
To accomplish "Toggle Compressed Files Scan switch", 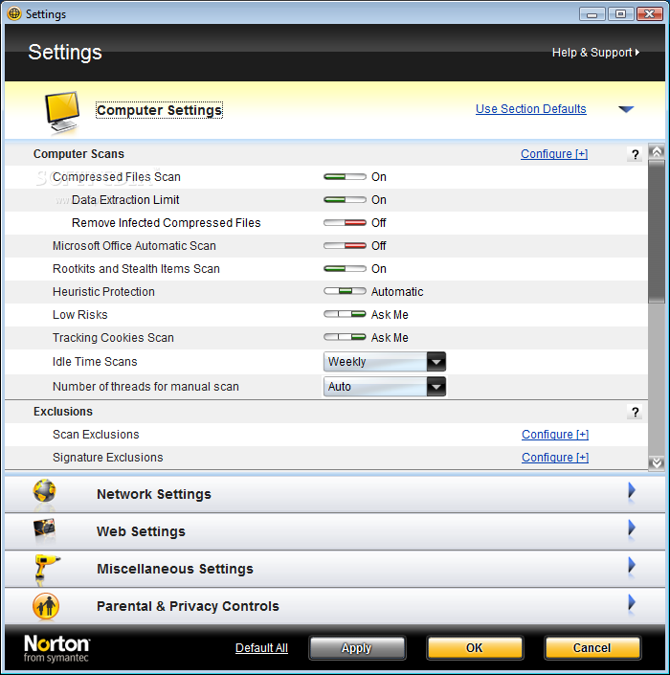I will [345, 177].
